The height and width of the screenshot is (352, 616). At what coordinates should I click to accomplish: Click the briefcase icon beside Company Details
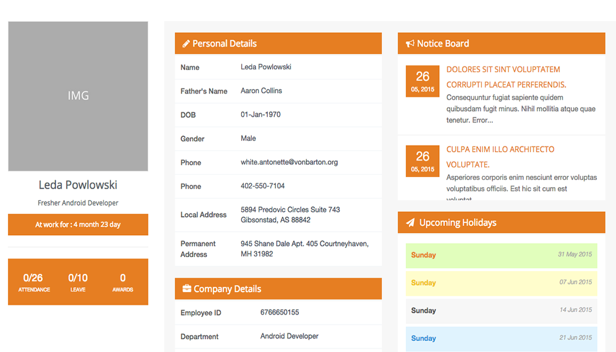(x=186, y=289)
